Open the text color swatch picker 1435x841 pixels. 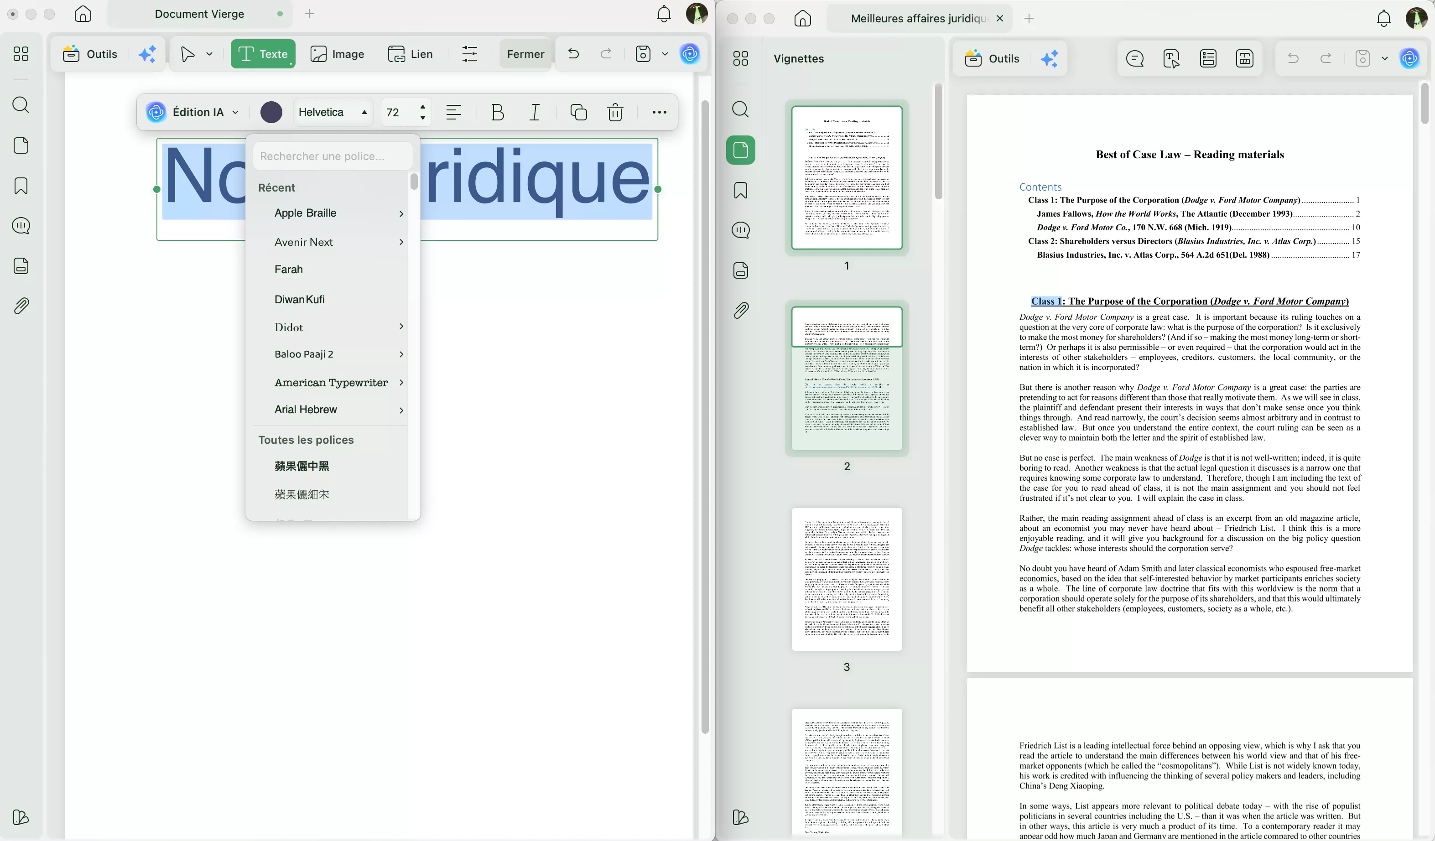(271, 112)
